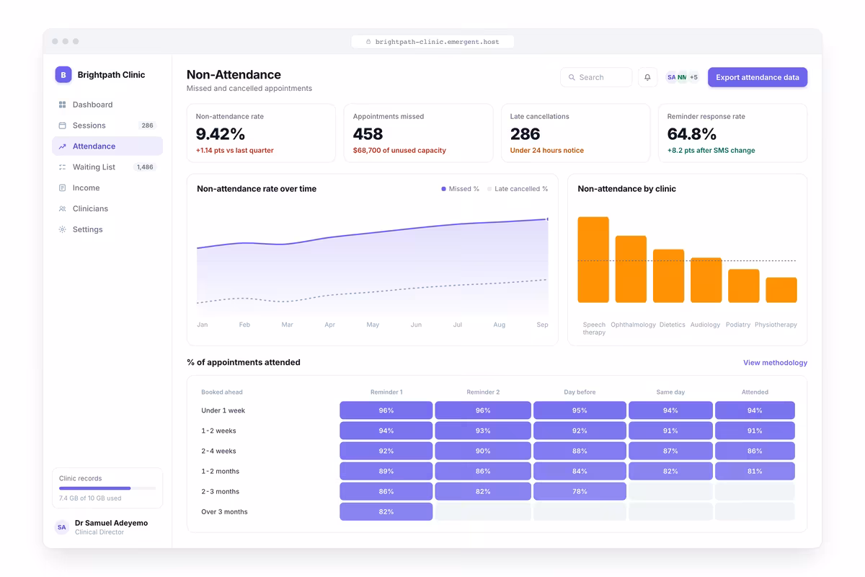Click the 1-2 months Attended 81% cell
Image resolution: width=865 pixels, height=577 pixels.
point(755,471)
